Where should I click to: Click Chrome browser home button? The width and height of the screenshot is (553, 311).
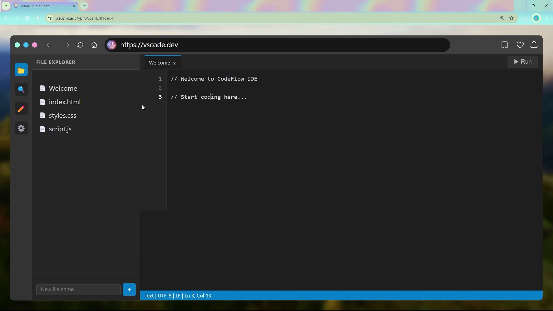click(x=37, y=18)
